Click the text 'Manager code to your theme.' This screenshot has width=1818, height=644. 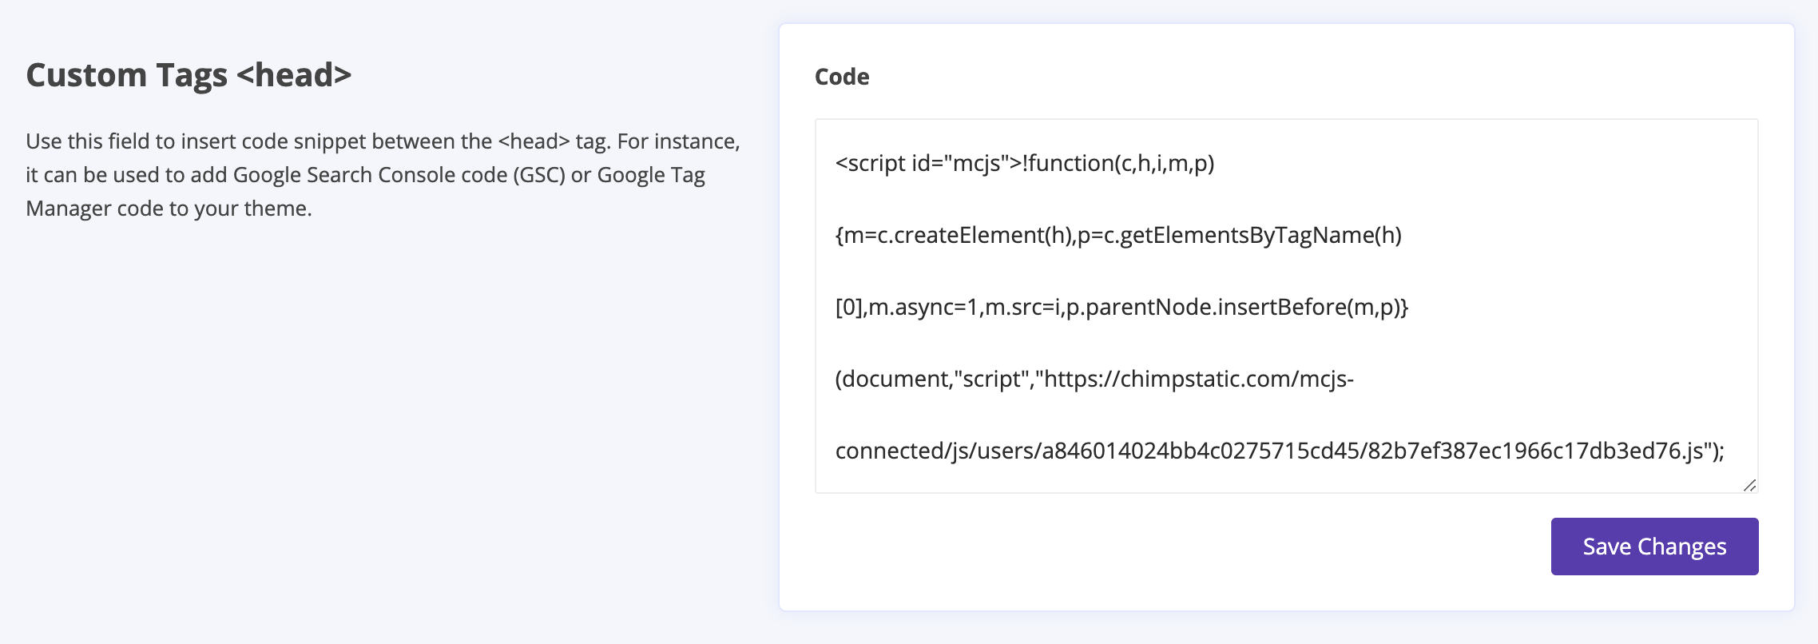click(x=169, y=209)
